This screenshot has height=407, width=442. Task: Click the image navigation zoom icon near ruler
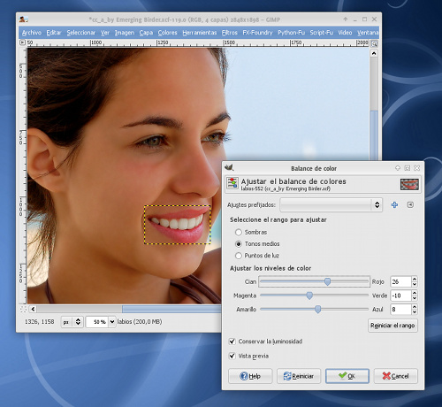coord(374,43)
